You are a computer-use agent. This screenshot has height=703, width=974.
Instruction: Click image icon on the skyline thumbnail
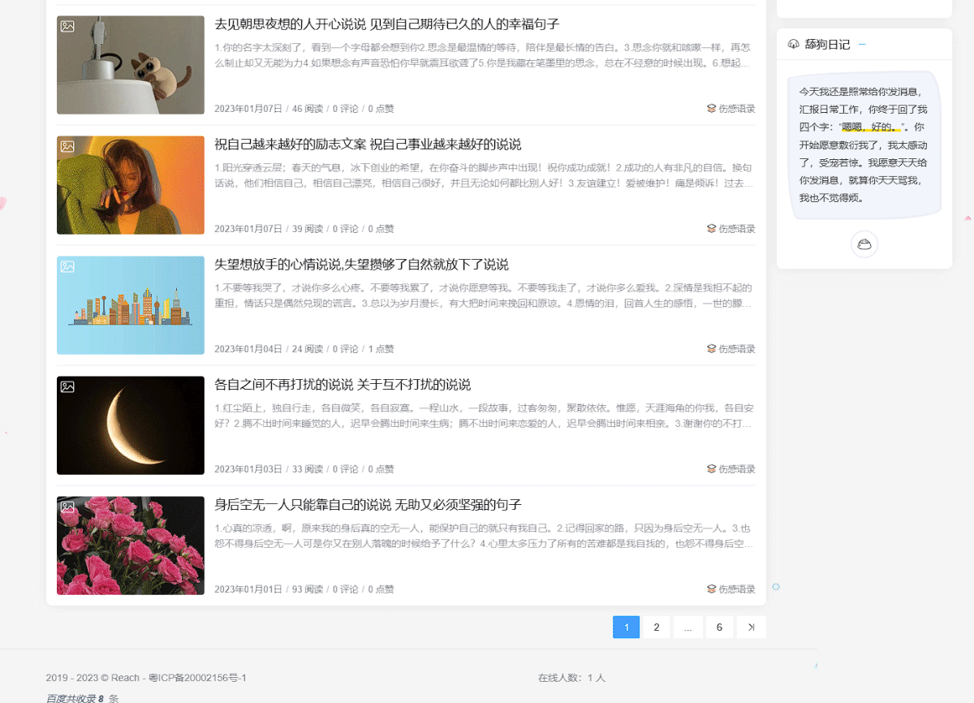pos(67,266)
